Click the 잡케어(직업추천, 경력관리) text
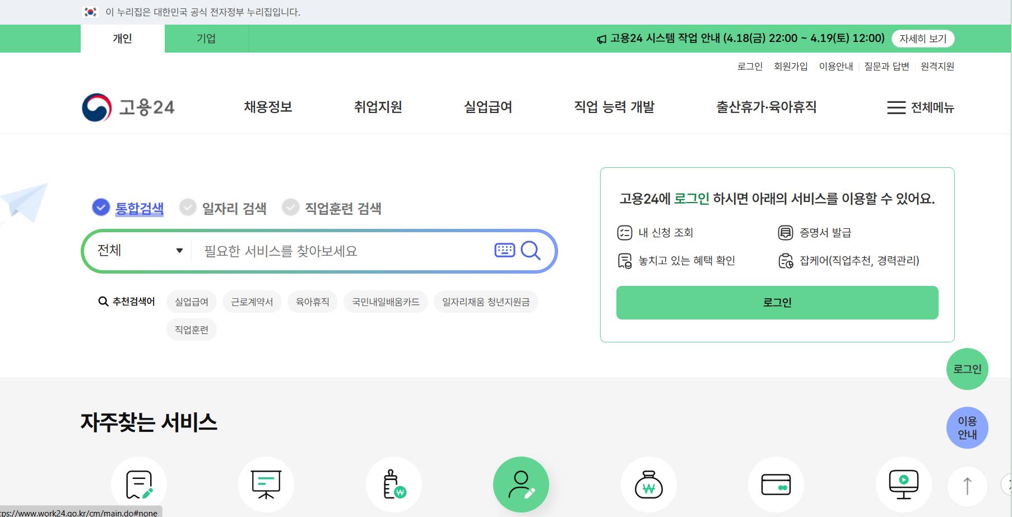 [x=860, y=261]
